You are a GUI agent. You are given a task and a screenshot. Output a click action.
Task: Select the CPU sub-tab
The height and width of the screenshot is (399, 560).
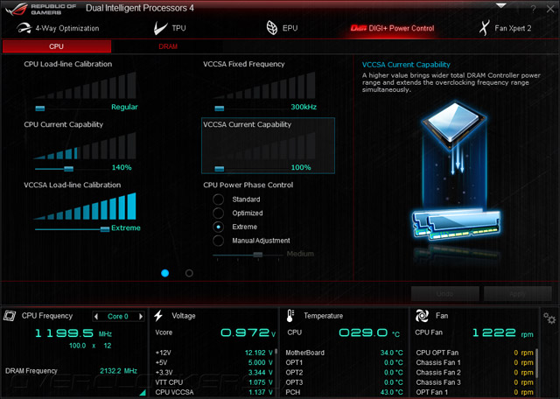tap(57, 46)
